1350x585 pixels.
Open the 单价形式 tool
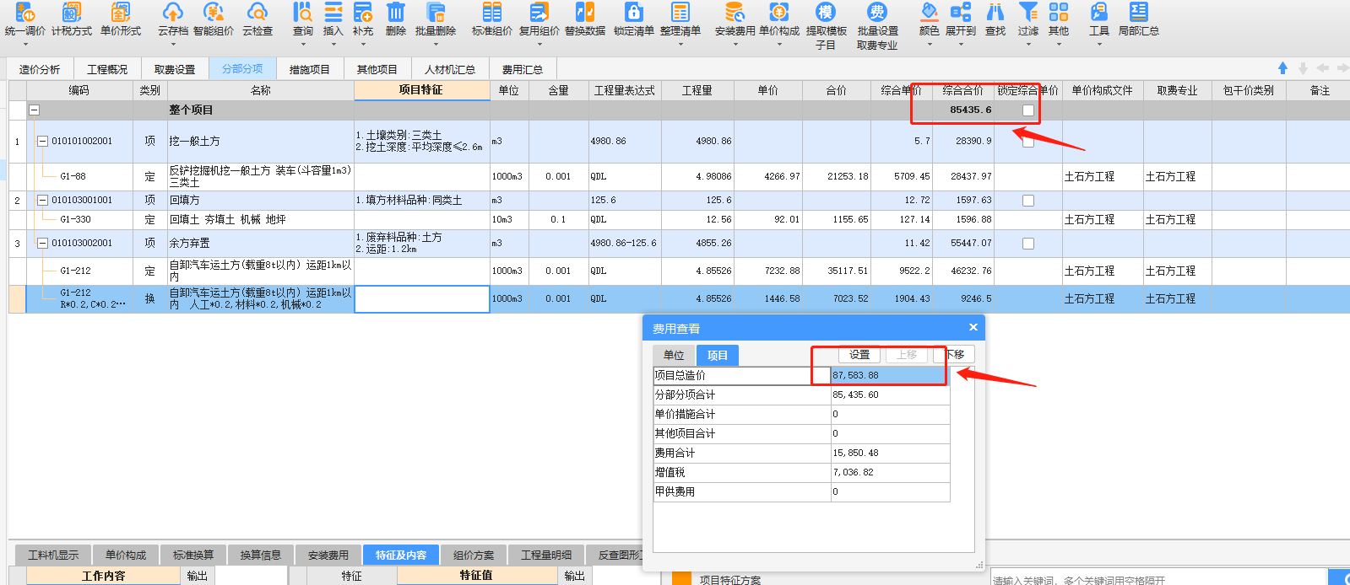(x=121, y=19)
